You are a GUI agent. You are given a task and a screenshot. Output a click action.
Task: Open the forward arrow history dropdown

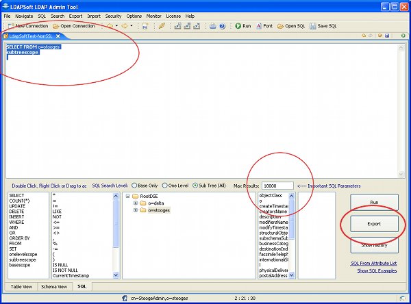point(132,26)
